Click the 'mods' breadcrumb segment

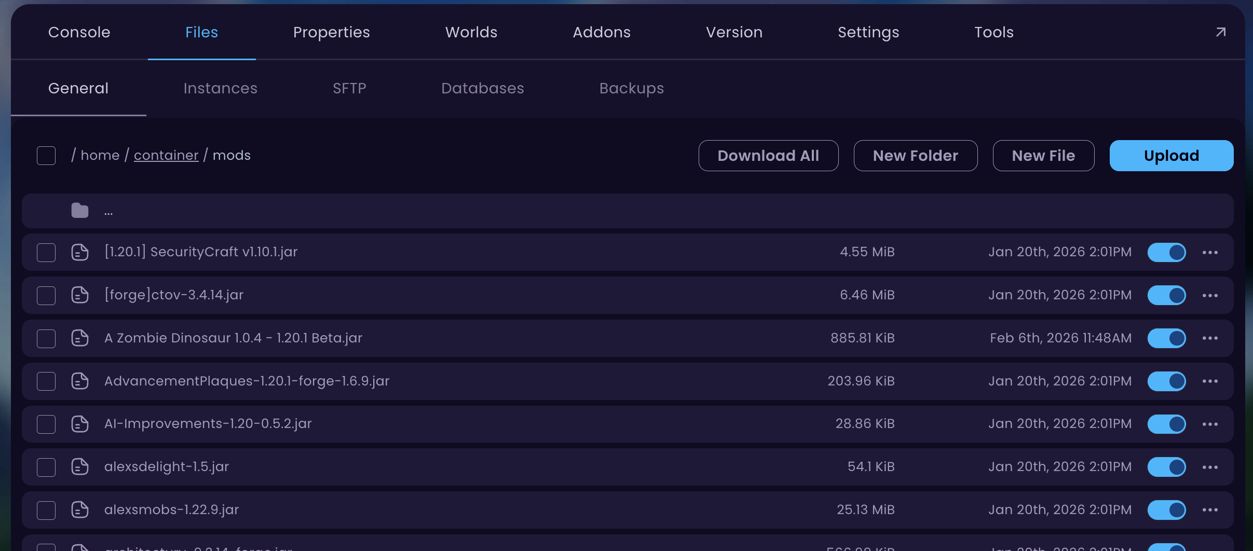click(231, 156)
